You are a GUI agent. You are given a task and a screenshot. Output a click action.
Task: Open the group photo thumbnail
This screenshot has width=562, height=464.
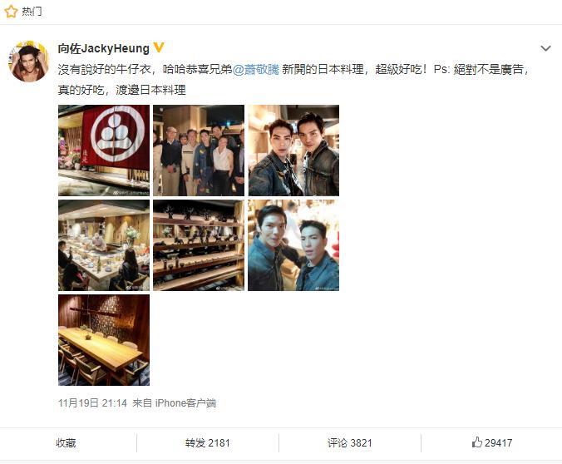(x=199, y=151)
